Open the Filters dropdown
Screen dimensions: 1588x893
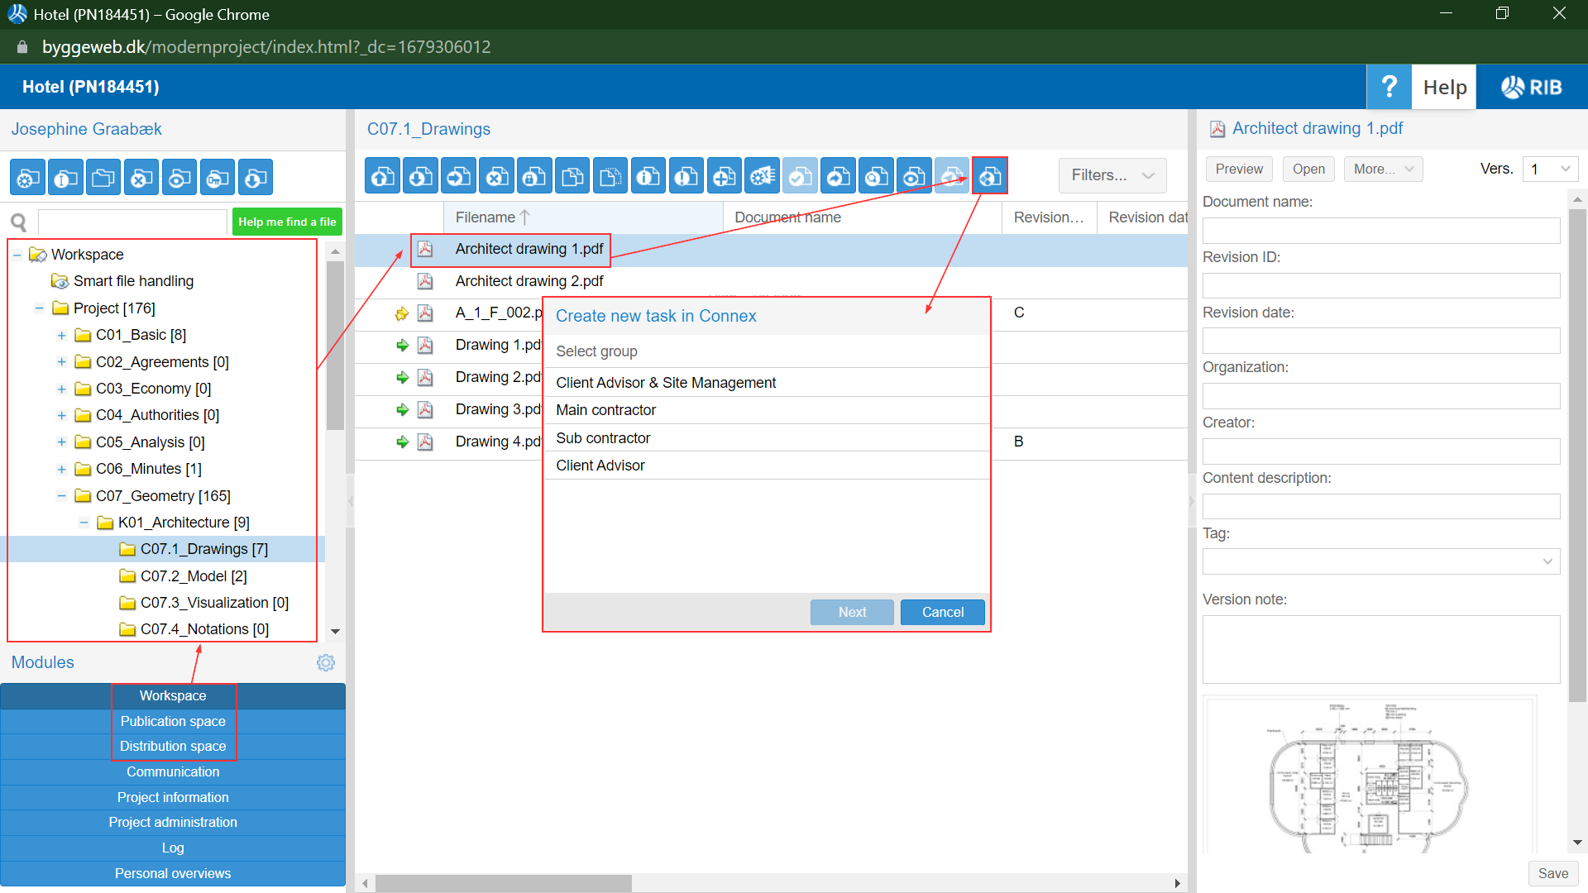[x=1112, y=175]
